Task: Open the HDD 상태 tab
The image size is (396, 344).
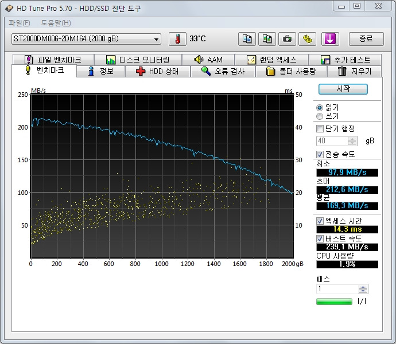Action: click(158, 71)
